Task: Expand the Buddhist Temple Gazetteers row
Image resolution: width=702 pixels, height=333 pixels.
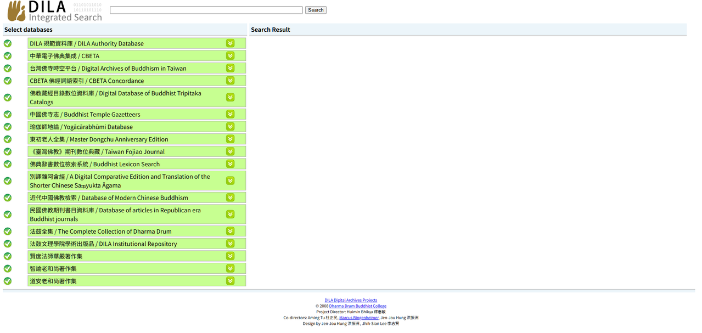Action: 231,114
